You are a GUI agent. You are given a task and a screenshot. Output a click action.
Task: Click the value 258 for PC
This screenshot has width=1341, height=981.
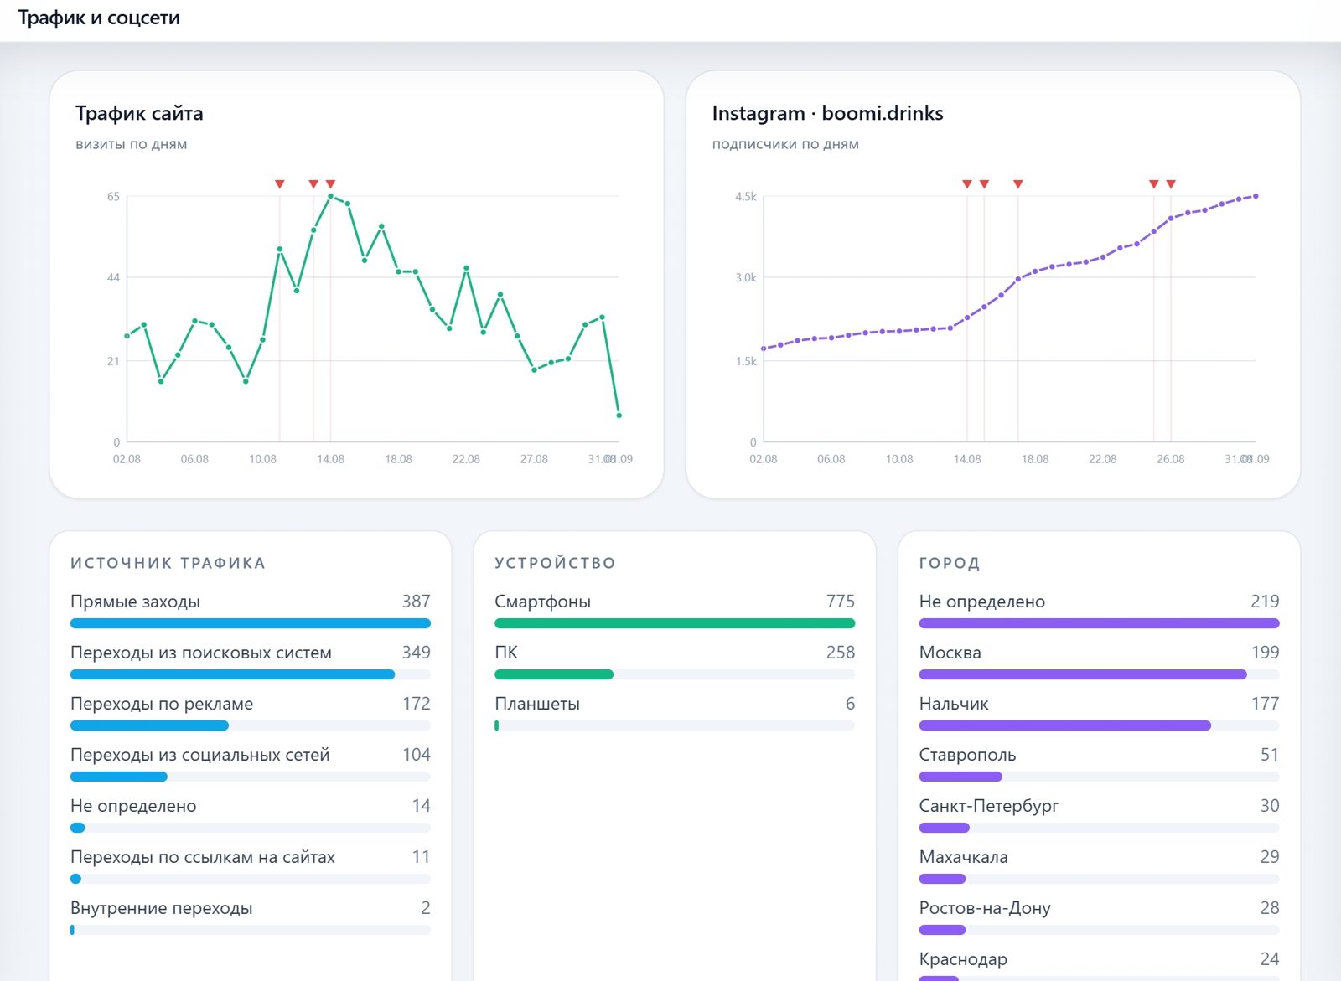point(840,653)
